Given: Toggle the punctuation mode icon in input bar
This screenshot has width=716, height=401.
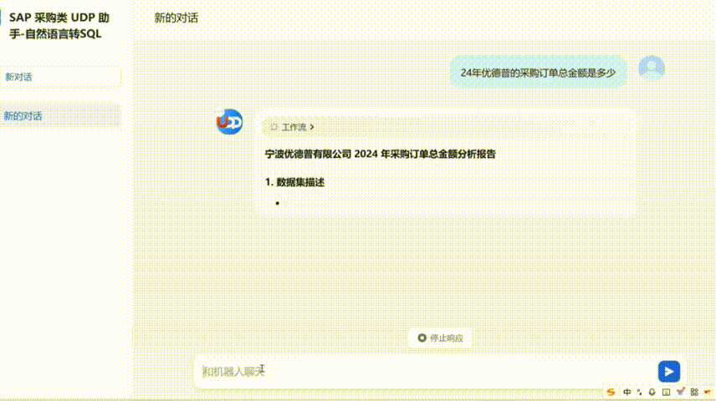Looking at the screenshot, I should click(639, 392).
